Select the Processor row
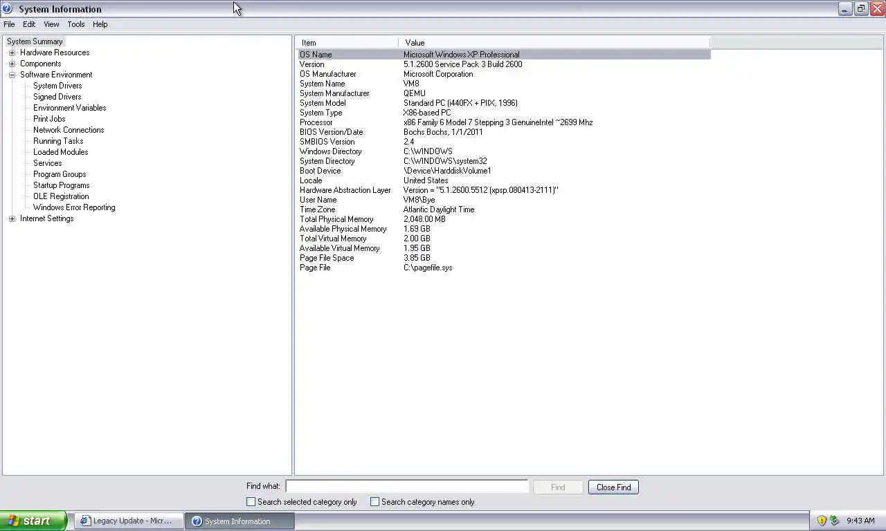 (504, 122)
